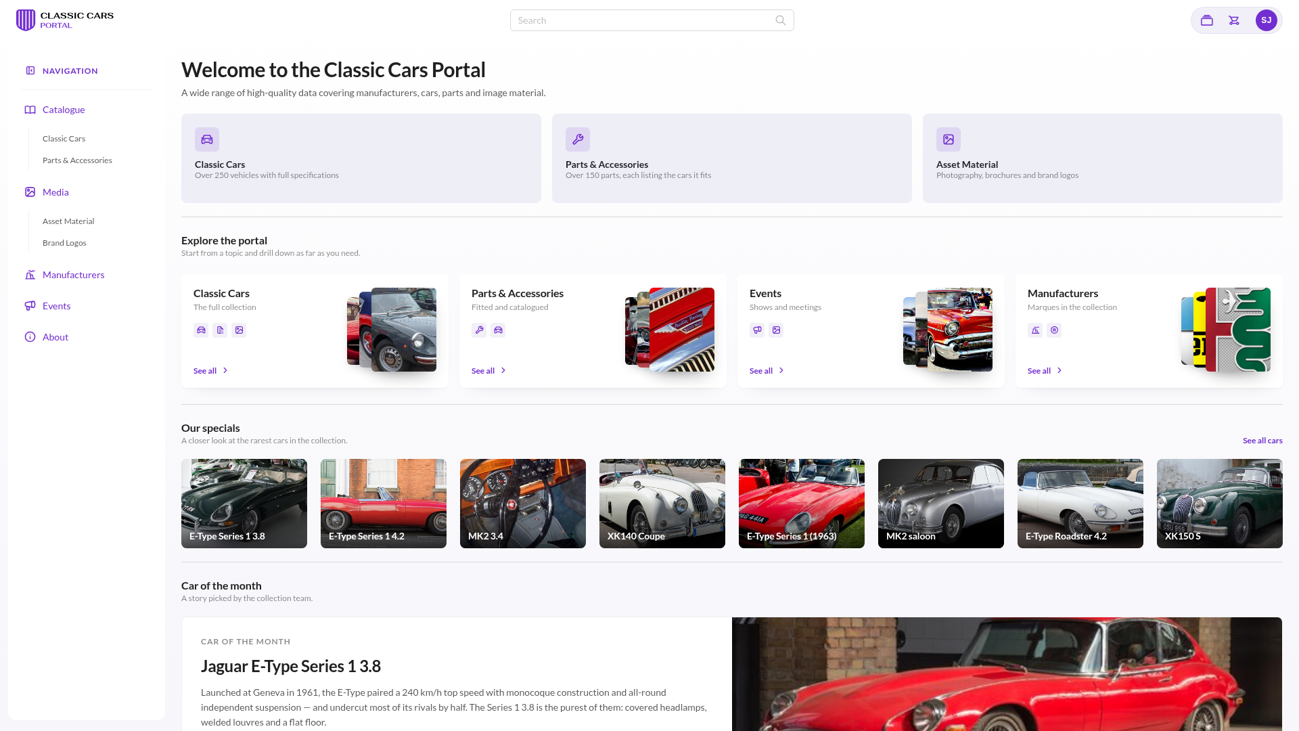Click the car icon in Explore Classic Cars card

click(201, 330)
